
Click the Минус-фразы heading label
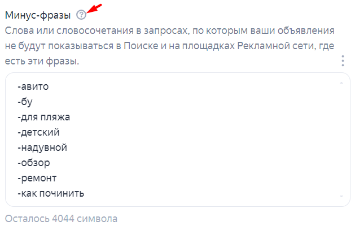pyautogui.click(x=38, y=15)
